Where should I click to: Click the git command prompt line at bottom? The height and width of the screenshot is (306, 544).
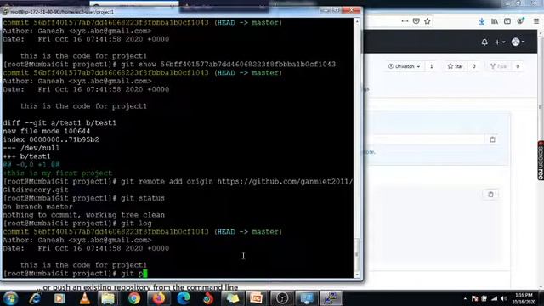(x=75, y=274)
